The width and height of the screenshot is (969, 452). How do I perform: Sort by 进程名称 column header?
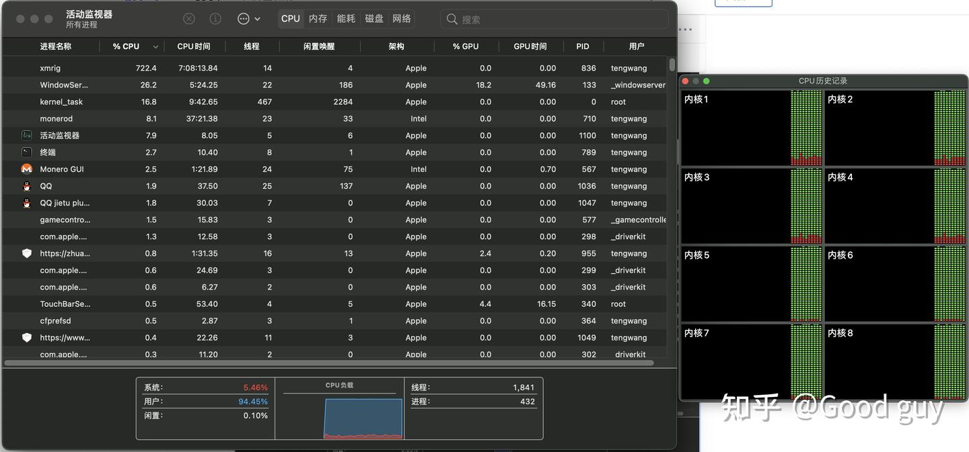coord(56,46)
